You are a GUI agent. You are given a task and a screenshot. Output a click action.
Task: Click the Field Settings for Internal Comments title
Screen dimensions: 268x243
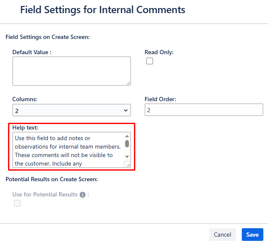(x=103, y=10)
